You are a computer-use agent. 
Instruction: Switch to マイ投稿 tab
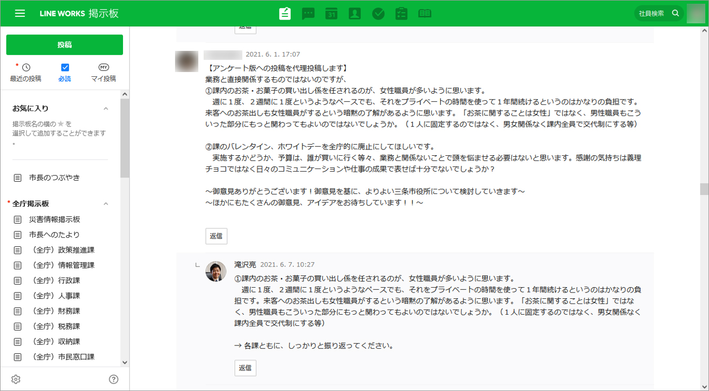click(103, 73)
